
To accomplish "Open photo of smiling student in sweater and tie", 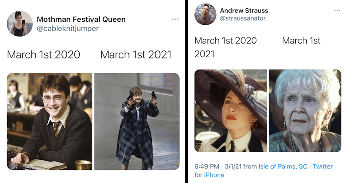I will pyautogui.click(x=50, y=121).
